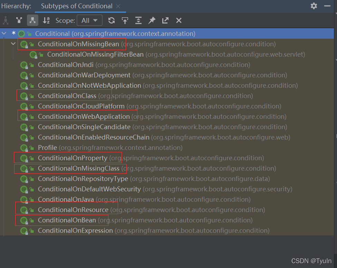Image resolution: width=337 pixels, height=268 pixels.
Task: Click green lock icon beside ConditionalOnCloudPlatform
Action: (32, 106)
